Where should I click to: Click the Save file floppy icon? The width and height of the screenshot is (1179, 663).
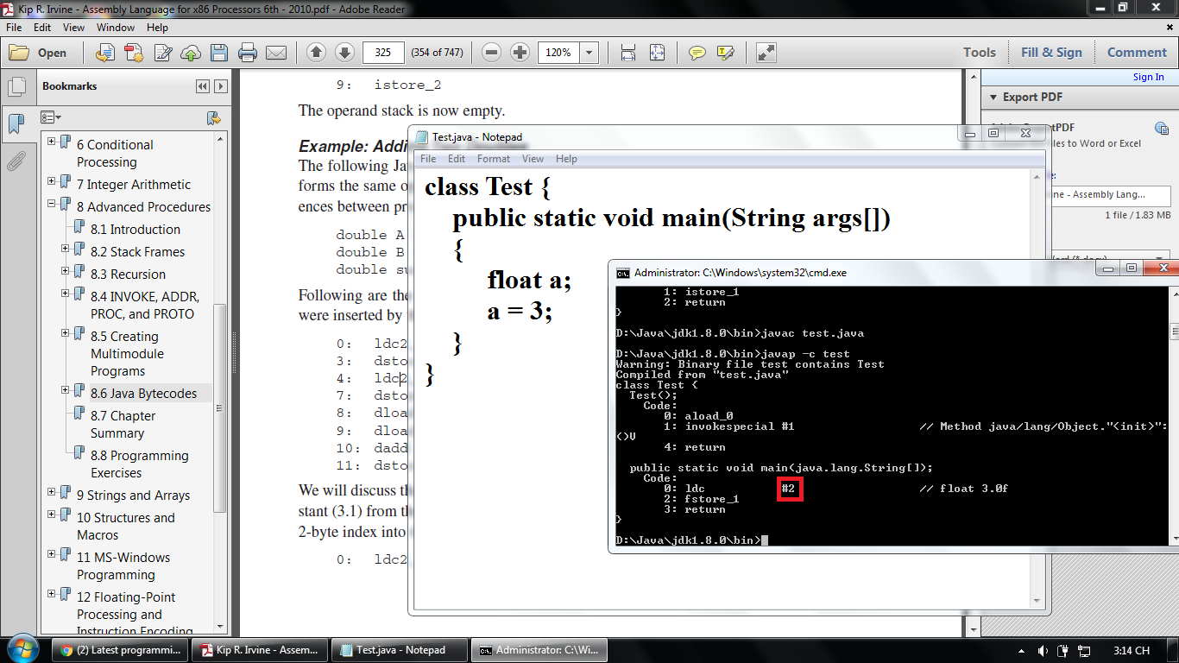(219, 53)
